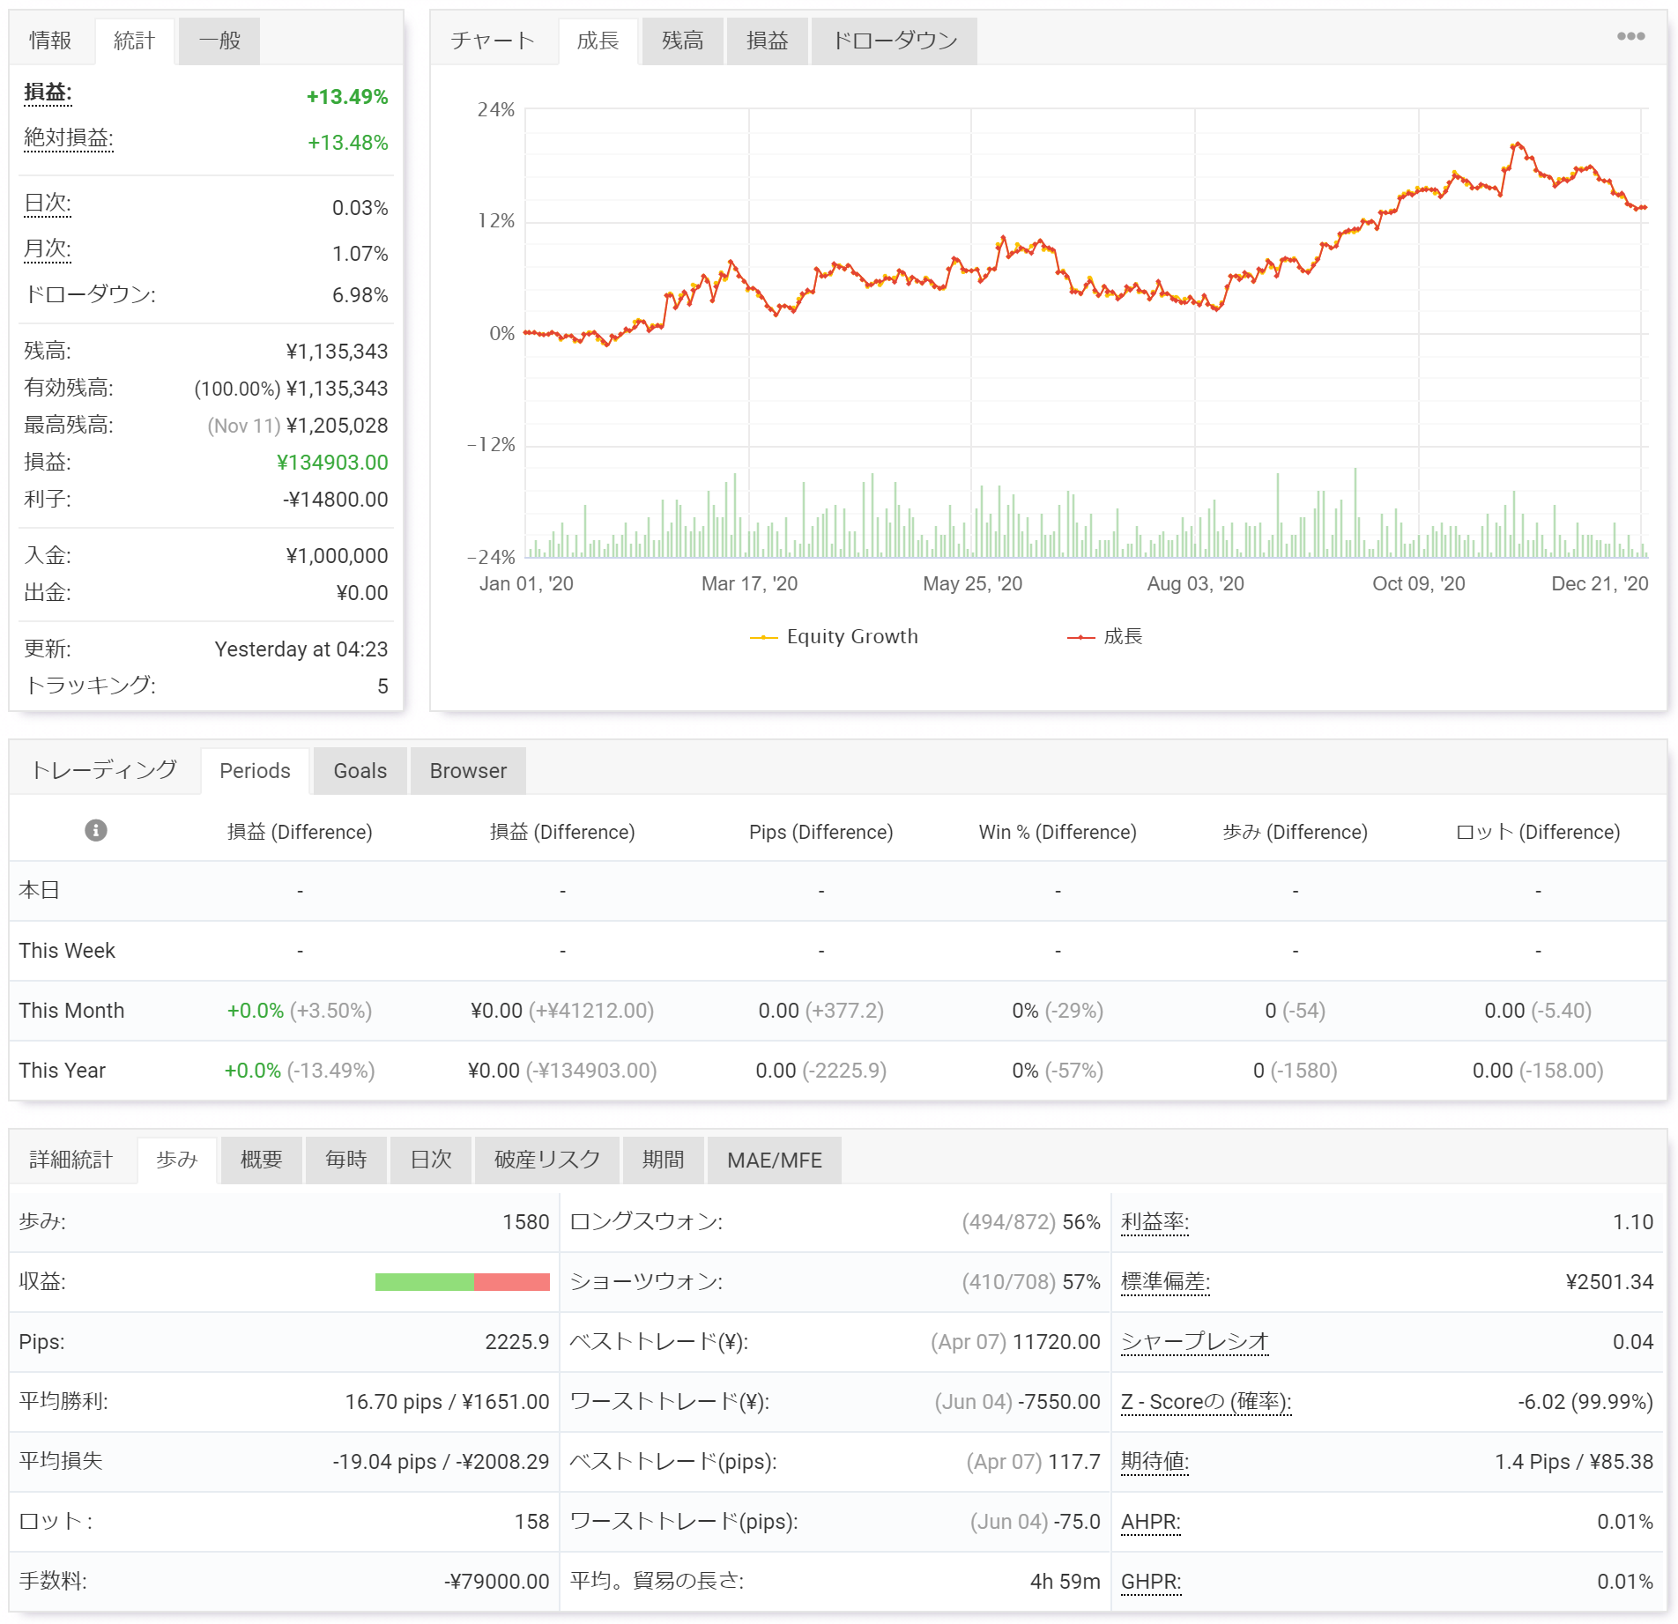This screenshot has height=1624, width=1678.
Task: Open the 毎時 tab
Action: (346, 1160)
